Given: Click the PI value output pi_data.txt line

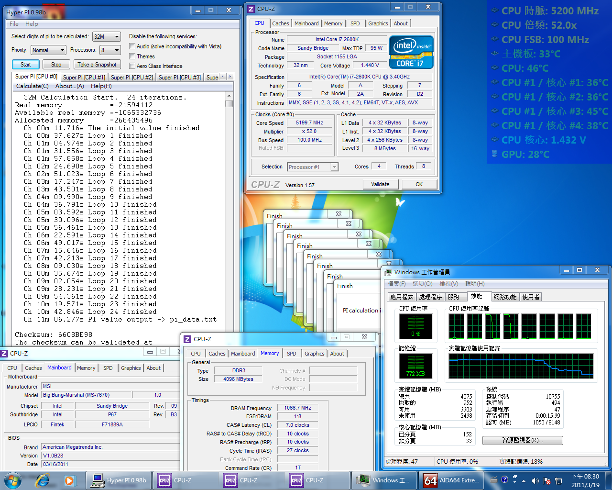Looking at the screenshot, I should pos(120,319).
